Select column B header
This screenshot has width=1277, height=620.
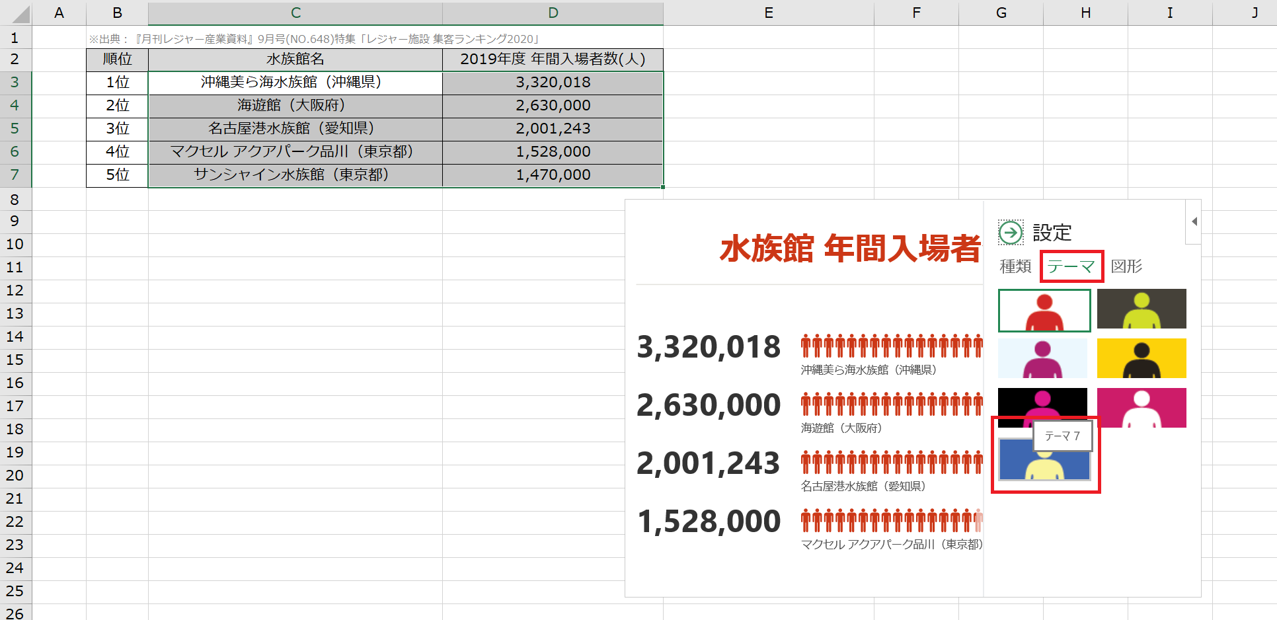pyautogui.click(x=117, y=13)
